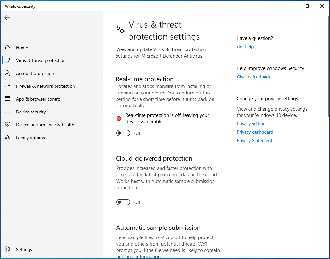Click the Device security laptop icon

click(x=7, y=112)
